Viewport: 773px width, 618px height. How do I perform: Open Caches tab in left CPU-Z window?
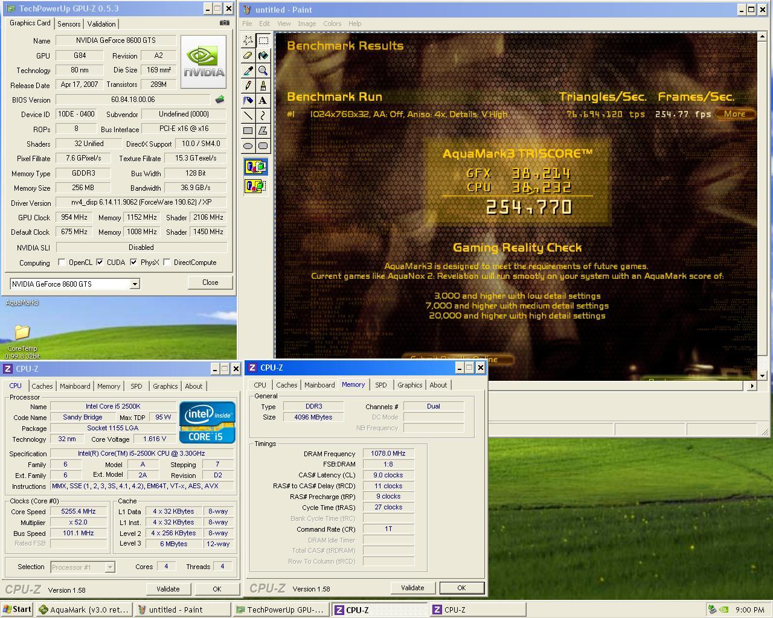tap(42, 386)
